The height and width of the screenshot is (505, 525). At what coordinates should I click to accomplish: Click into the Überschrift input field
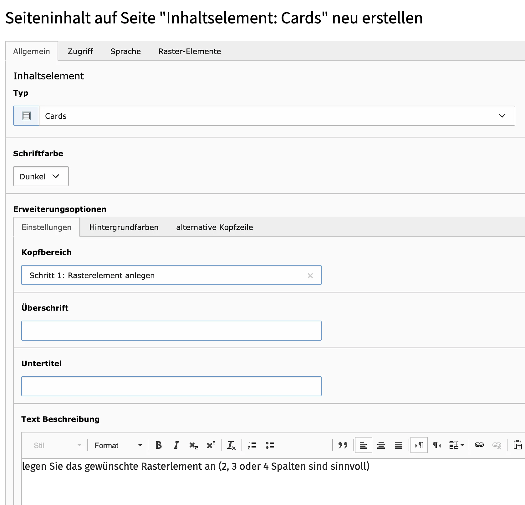click(x=171, y=331)
